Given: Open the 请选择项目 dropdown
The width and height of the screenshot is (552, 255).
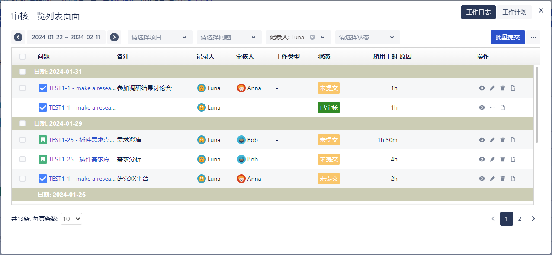Looking at the screenshot, I should click(160, 37).
